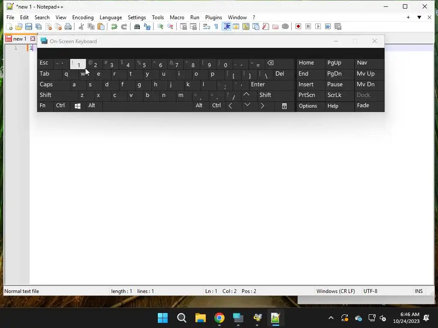The width and height of the screenshot is (438, 328).
Task: Click the context menu key on the keyboard
Action: 284,106
